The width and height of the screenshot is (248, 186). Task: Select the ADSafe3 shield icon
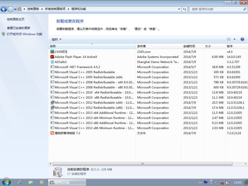click(x=52, y=62)
